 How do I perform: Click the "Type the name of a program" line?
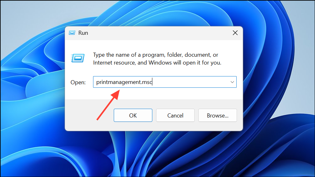pos(156,55)
